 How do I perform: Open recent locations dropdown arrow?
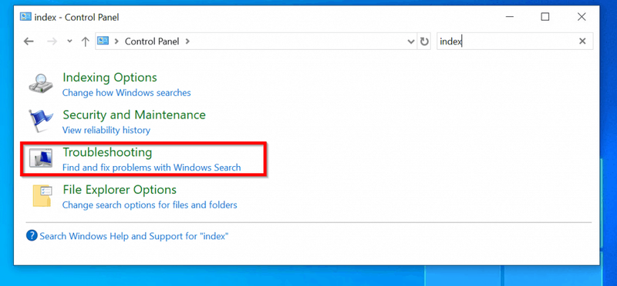69,42
